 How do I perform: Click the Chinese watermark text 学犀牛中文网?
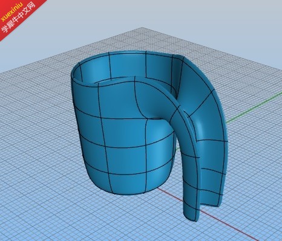(19, 18)
